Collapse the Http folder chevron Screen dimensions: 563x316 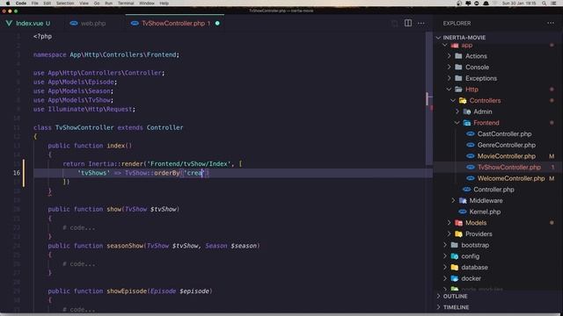tap(449, 90)
